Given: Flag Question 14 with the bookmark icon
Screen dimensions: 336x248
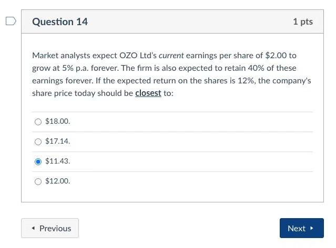Looking at the screenshot, I should [x=11, y=21].
